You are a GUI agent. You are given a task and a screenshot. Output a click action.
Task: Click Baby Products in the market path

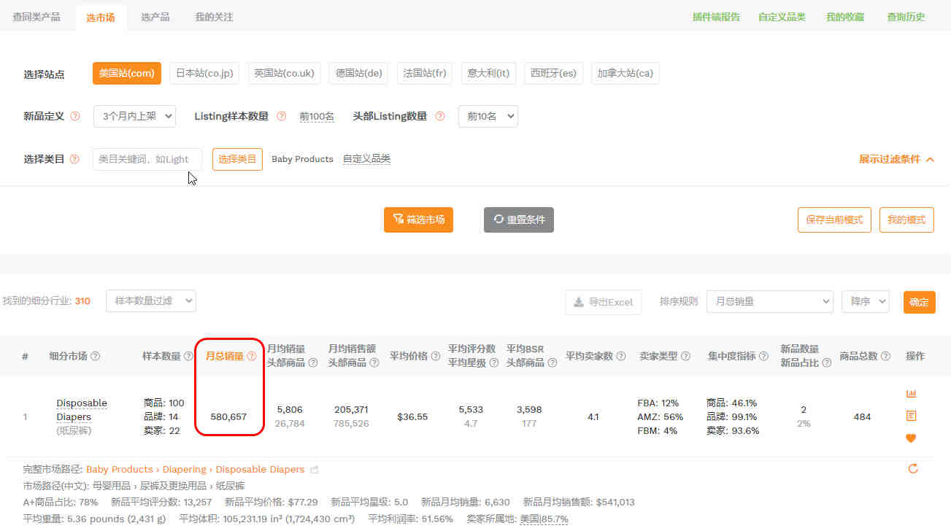120,470
